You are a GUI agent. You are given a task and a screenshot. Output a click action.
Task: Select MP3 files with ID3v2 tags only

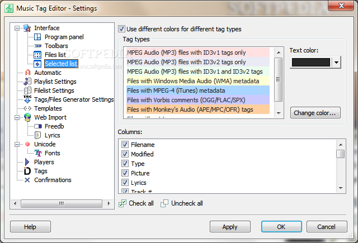tap(197, 62)
